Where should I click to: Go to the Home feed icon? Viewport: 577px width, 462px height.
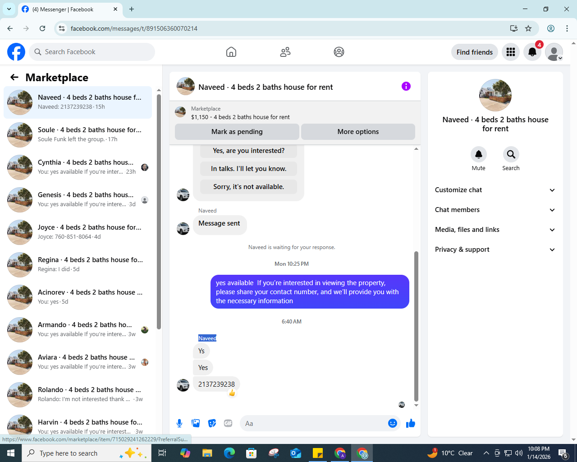[x=231, y=52]
